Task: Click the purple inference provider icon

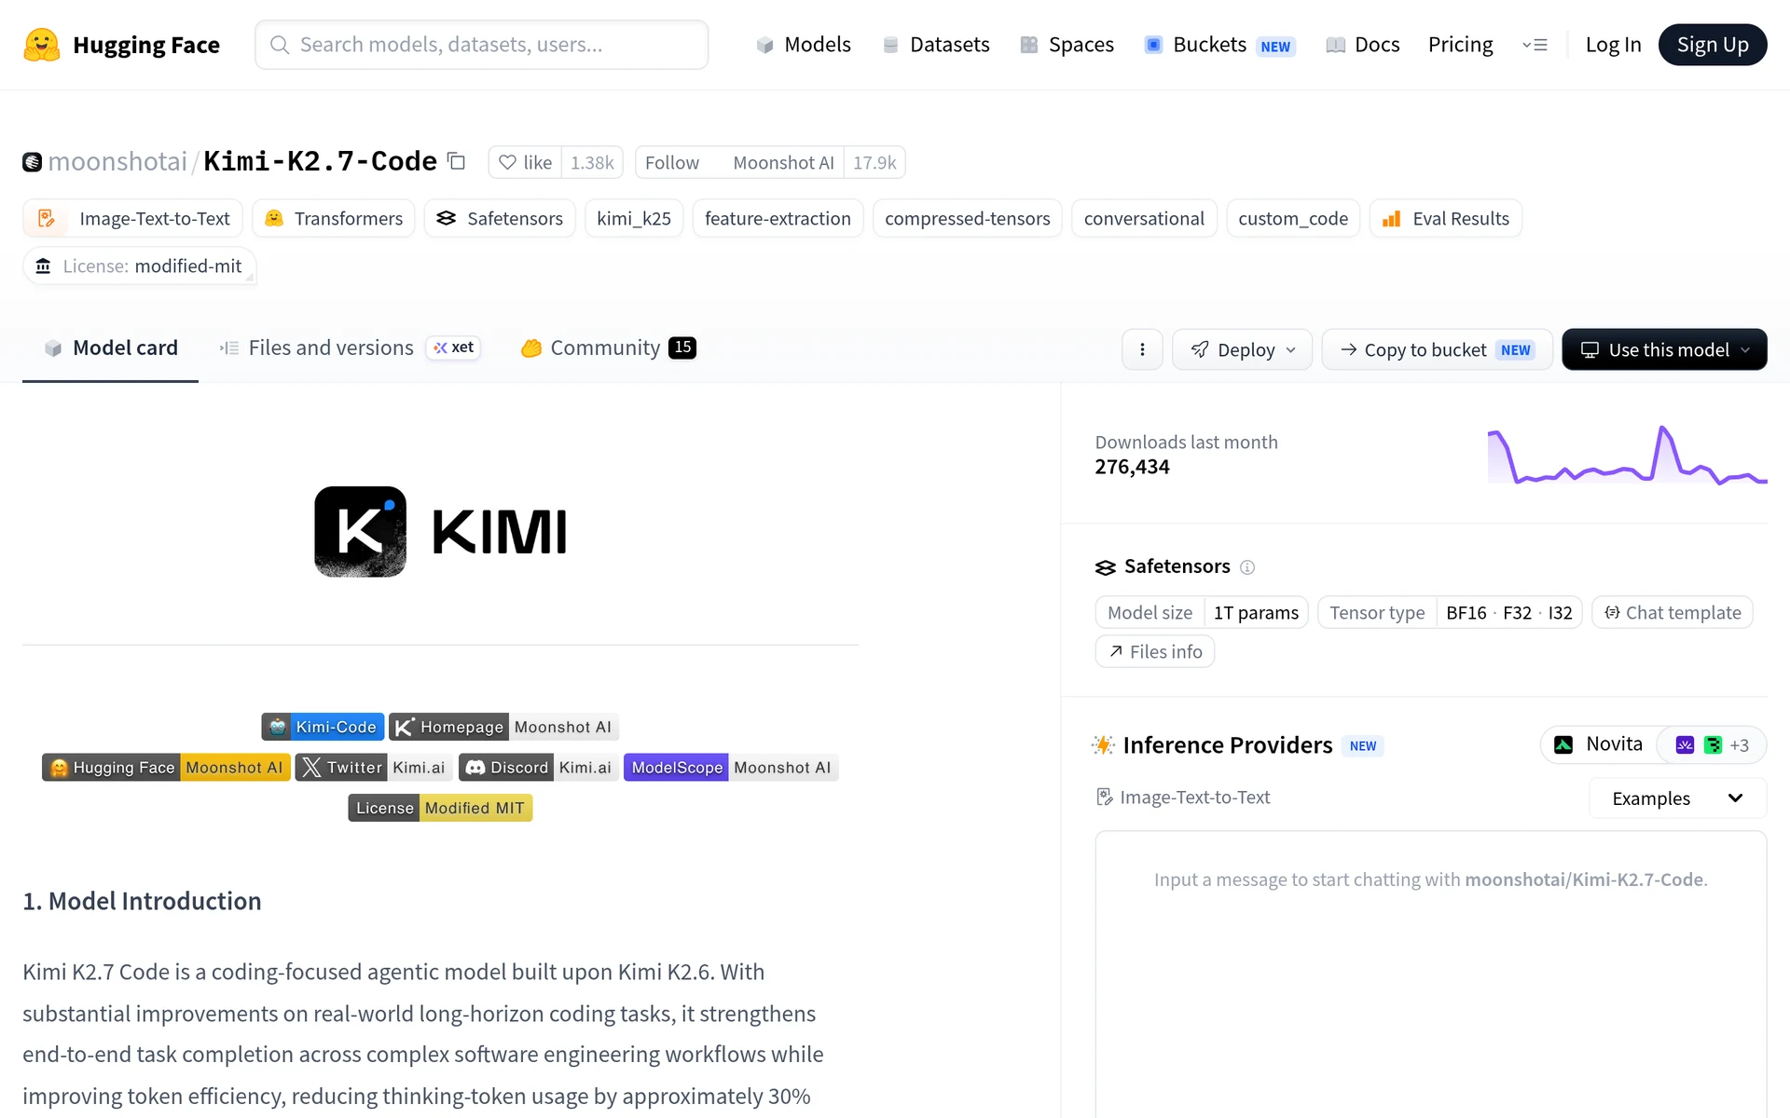Action: [1685, 744]
